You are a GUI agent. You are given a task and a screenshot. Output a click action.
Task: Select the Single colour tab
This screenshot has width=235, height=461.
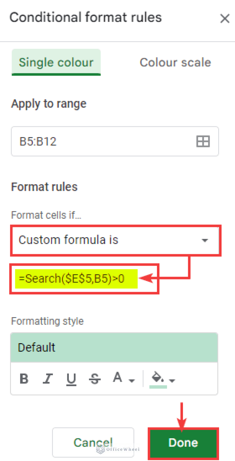coord(56,62)
